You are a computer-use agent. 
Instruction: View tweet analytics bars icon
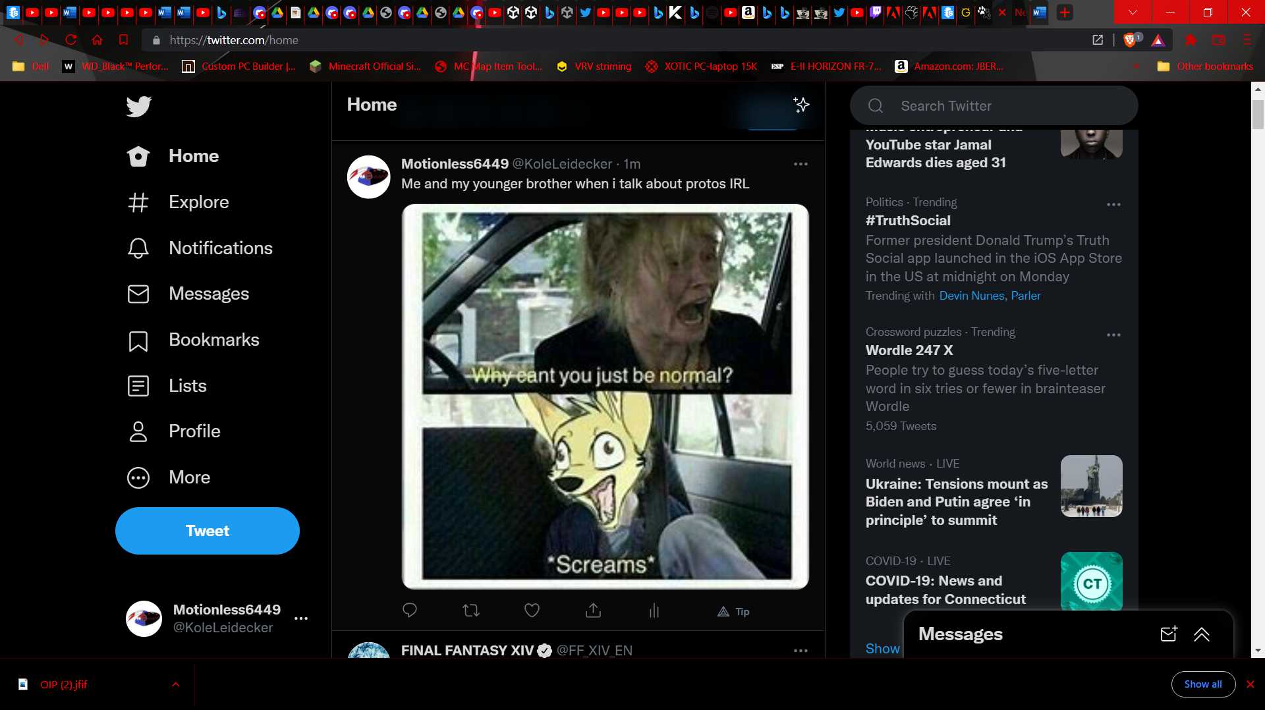[654, 611]
